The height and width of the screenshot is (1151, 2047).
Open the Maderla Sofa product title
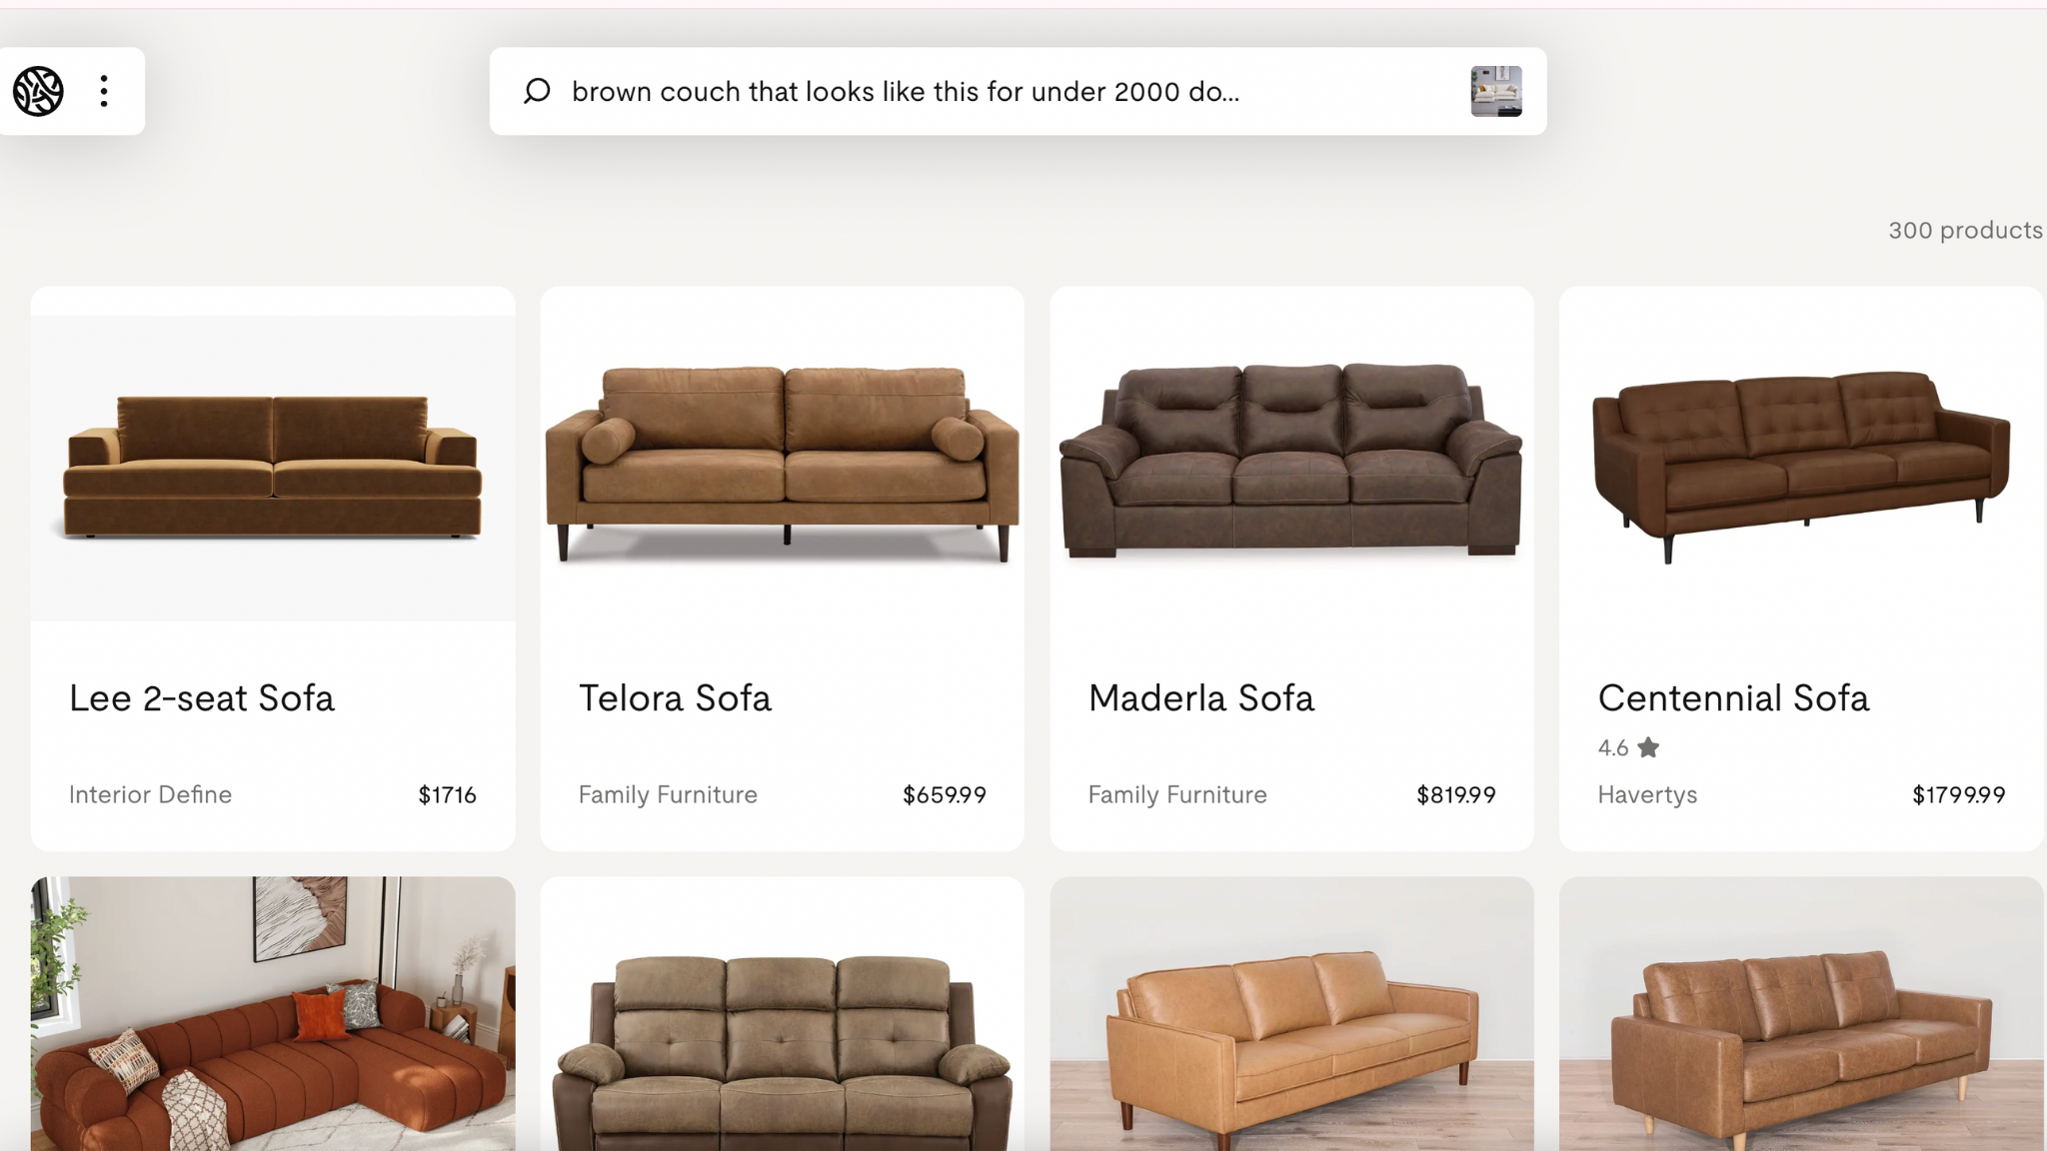pos(1201,697)
